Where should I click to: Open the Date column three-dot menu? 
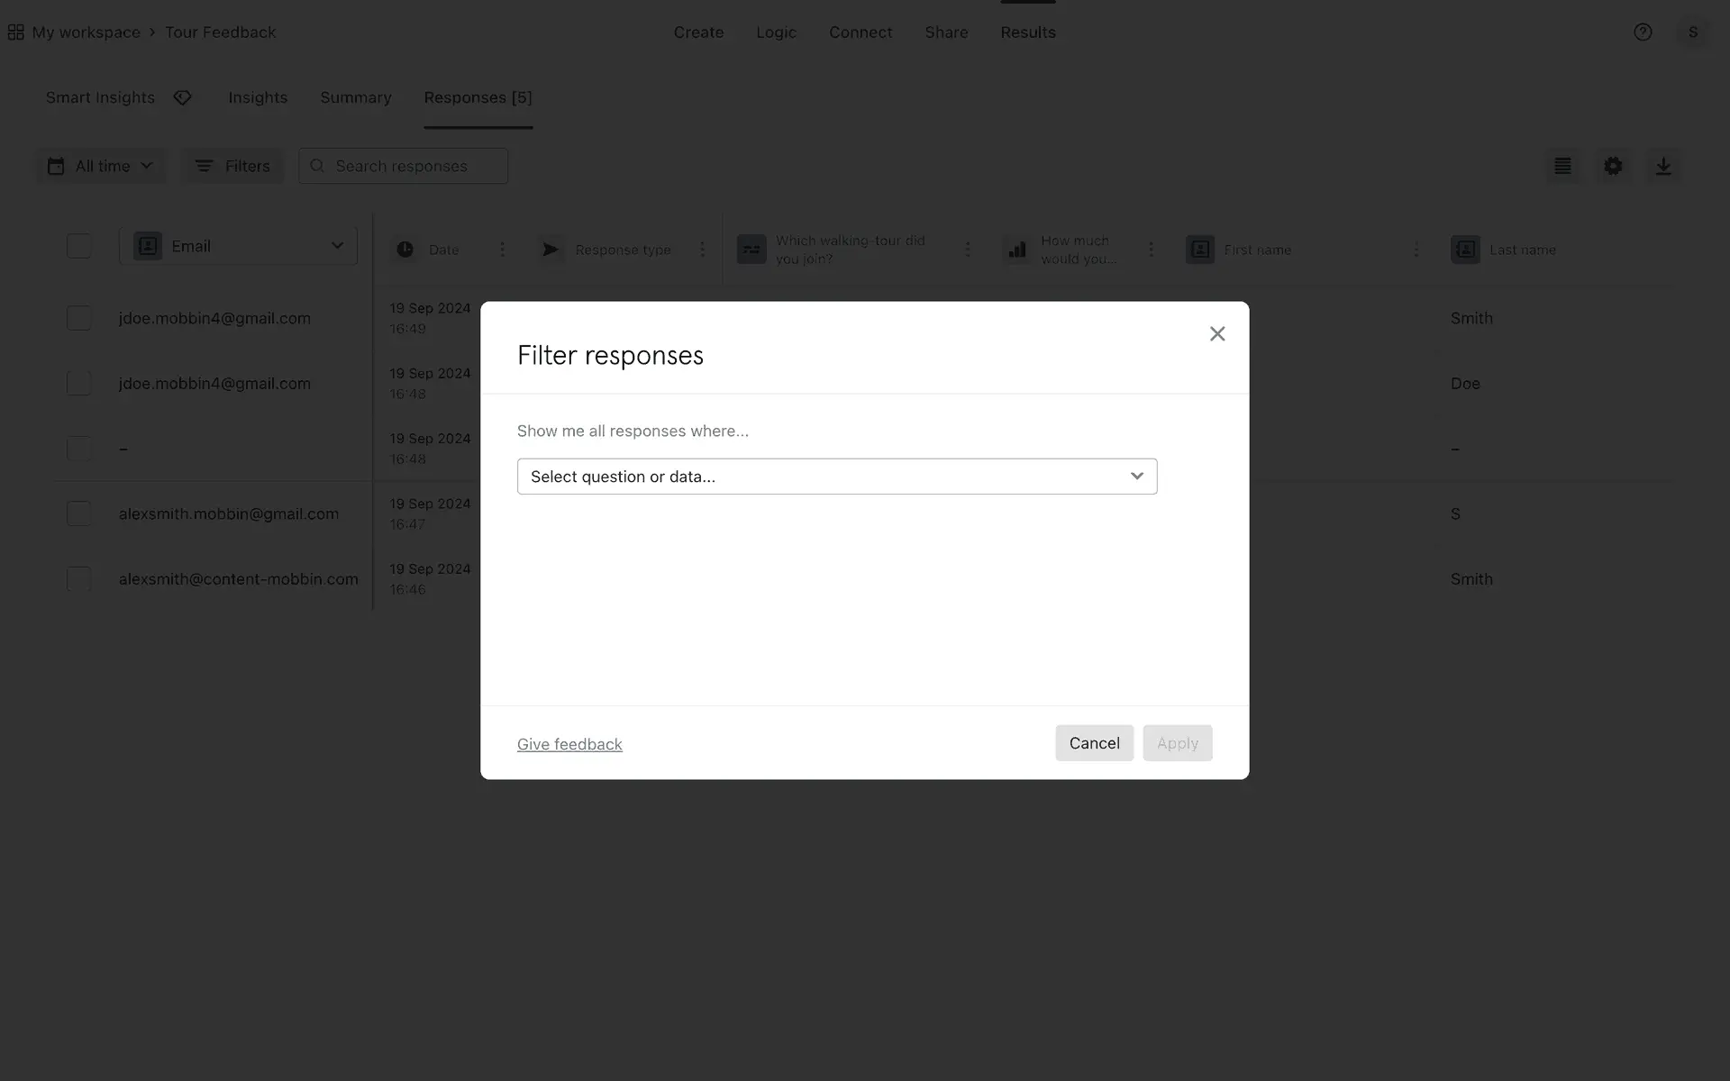tap(503, 250)
